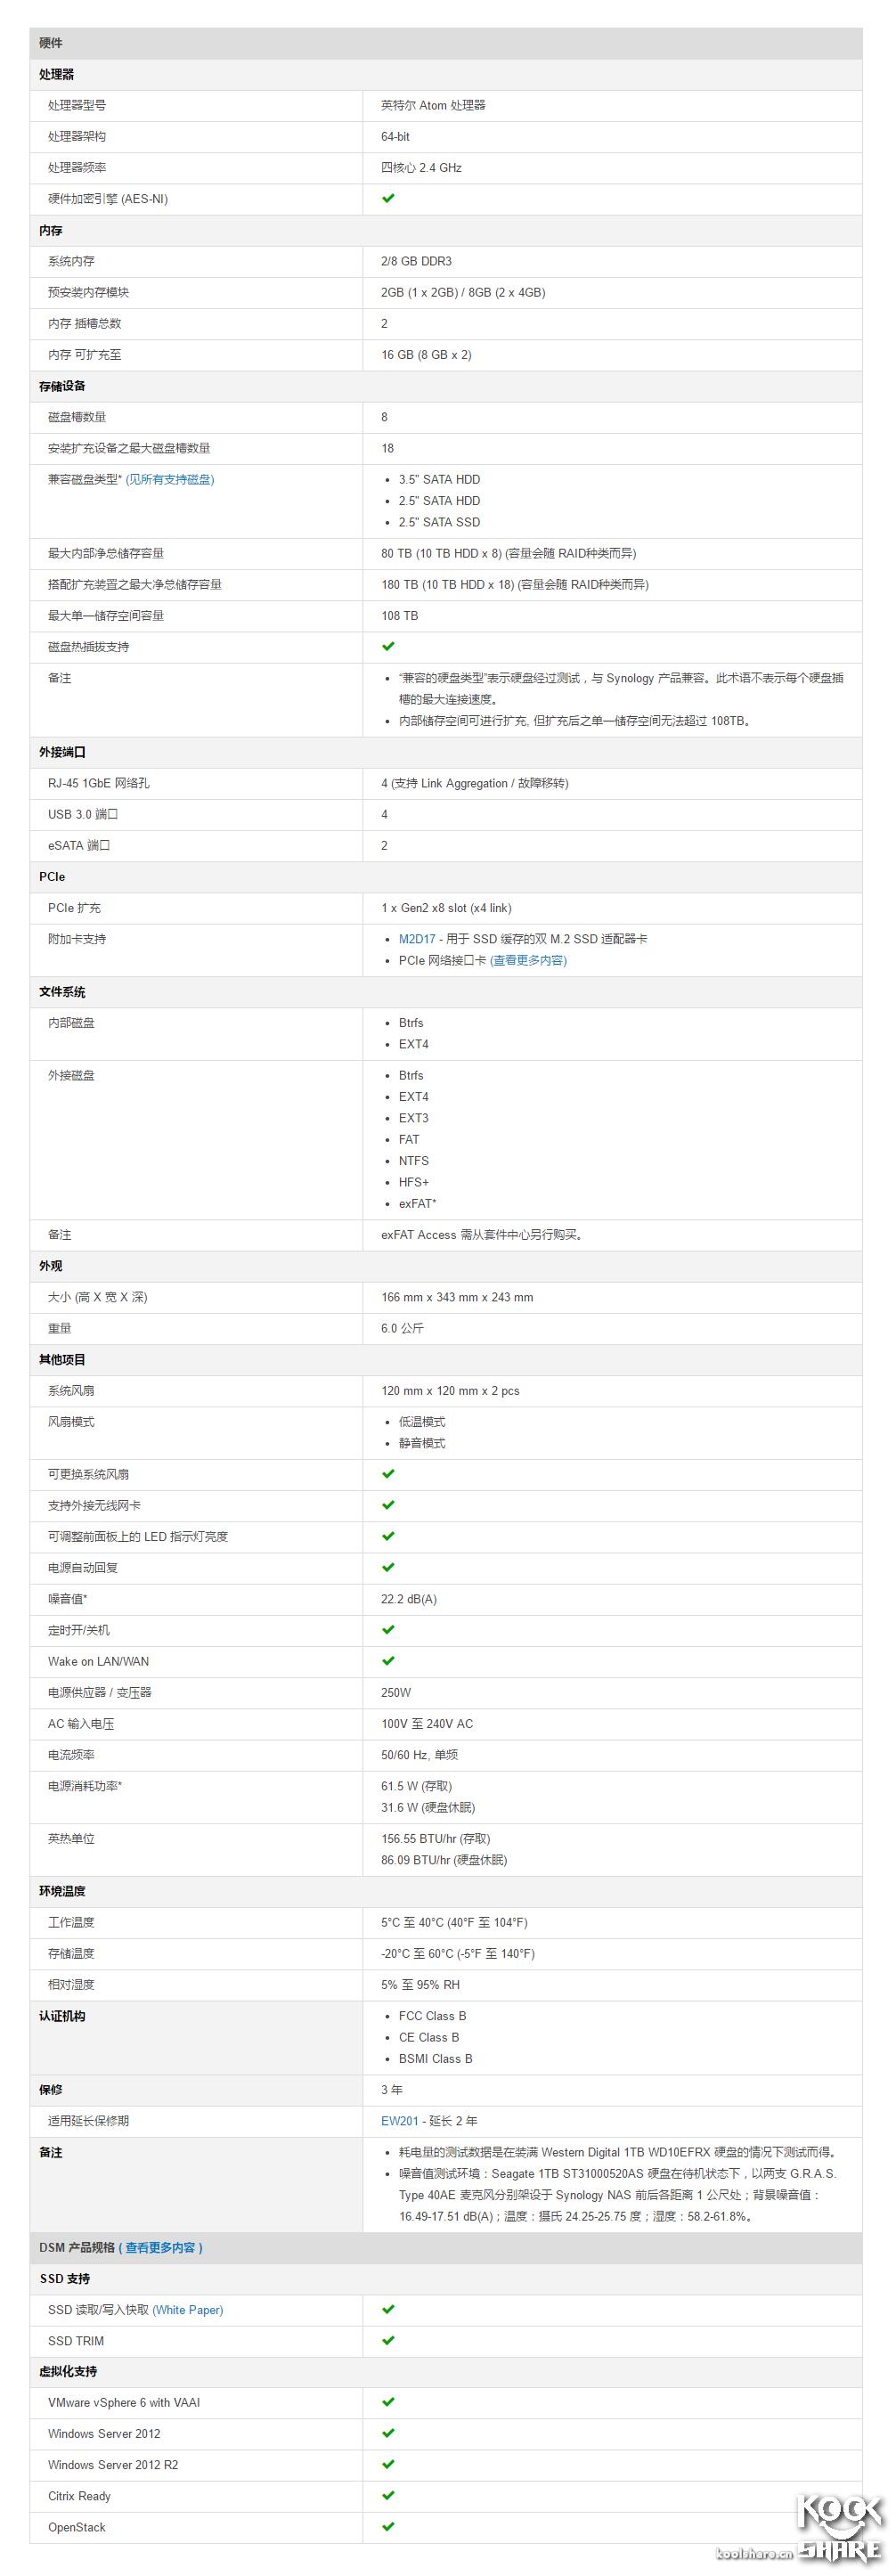
Task: Click the 64-bit architecture value
Action: coord(395,136)
